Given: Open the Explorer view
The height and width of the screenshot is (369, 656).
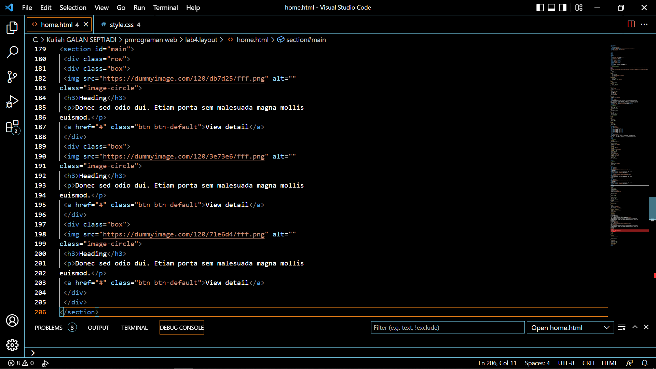Looking at the screenshot, I should (12, 28).
